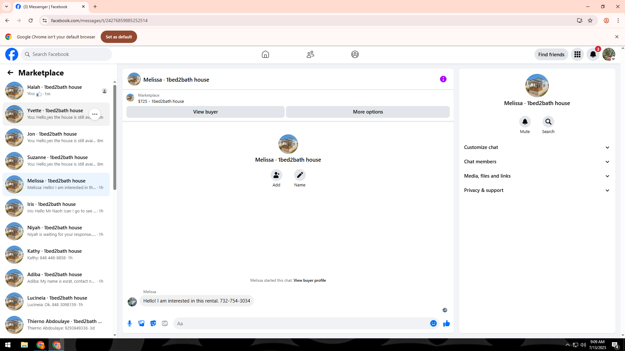Click the More options button
This screenshot has height=351, width=625.
pos(368,112)
